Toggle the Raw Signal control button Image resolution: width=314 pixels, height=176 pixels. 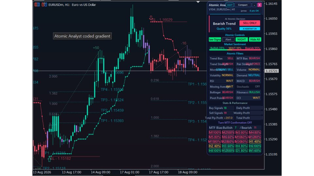[215, 39]
